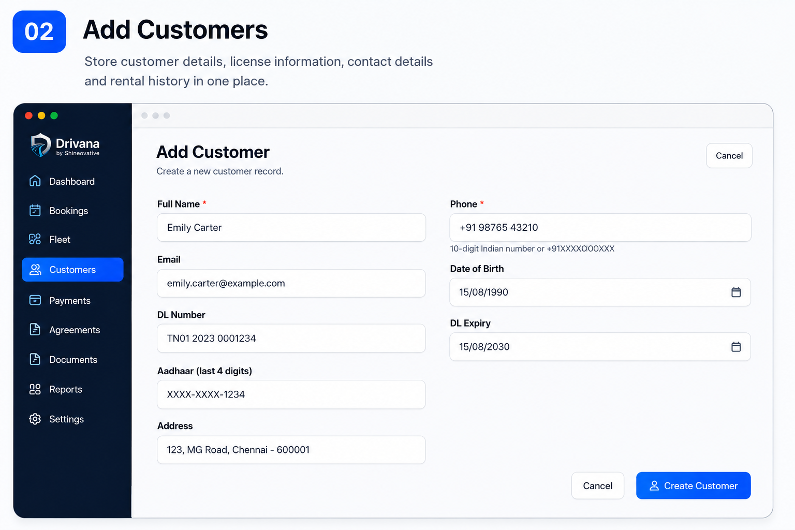
Task: Open Settings from the sidebar
Action: [x=72, y=419]
